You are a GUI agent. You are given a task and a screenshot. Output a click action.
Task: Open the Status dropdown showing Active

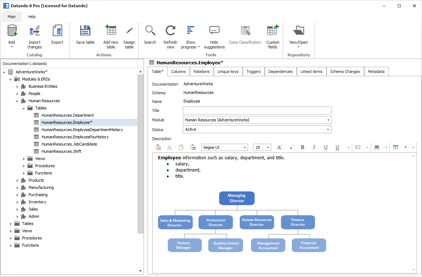click(x=328, y=129)
